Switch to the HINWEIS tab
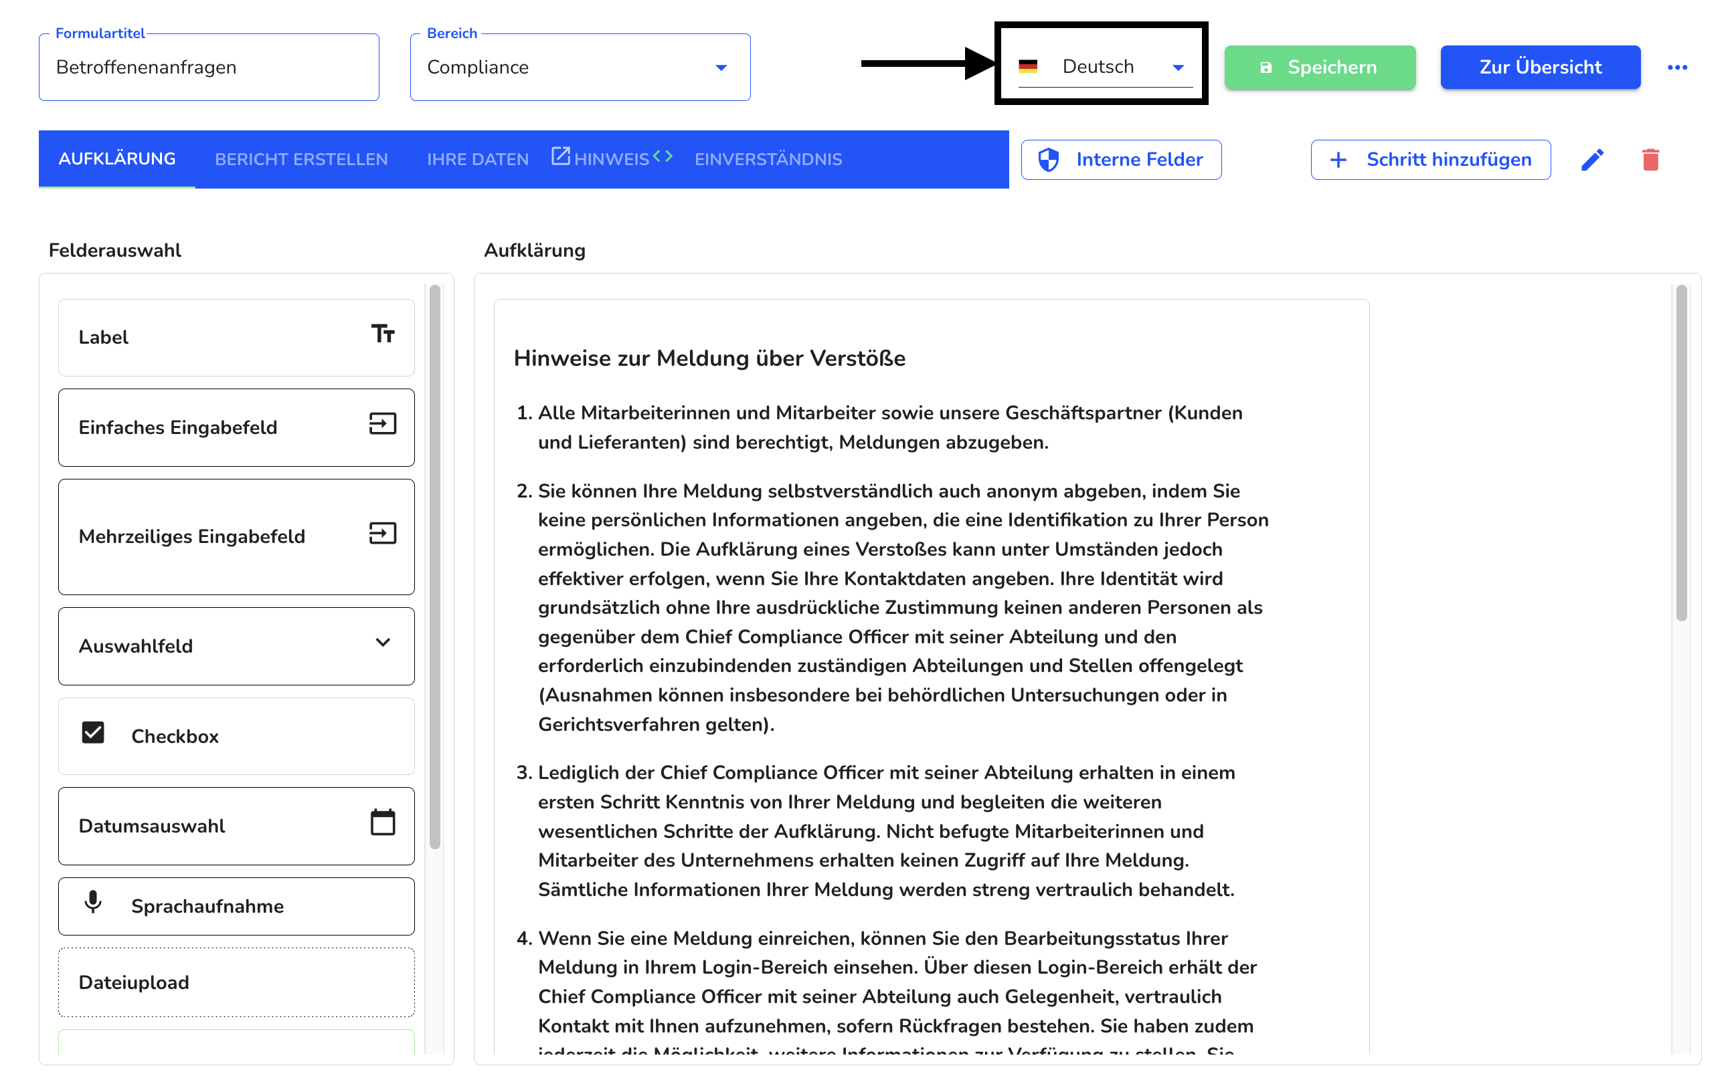This screenshot has height=1090, width=1736. [612, 159]
